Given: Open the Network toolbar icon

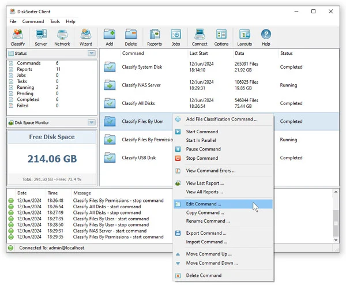Looking at the screenshot, I should pos(62,37).
